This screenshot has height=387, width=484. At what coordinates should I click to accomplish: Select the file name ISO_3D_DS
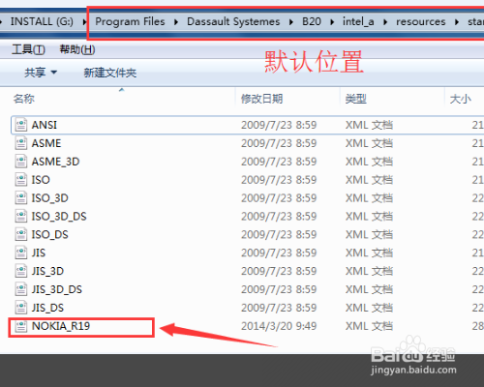(x=59, y=217)
